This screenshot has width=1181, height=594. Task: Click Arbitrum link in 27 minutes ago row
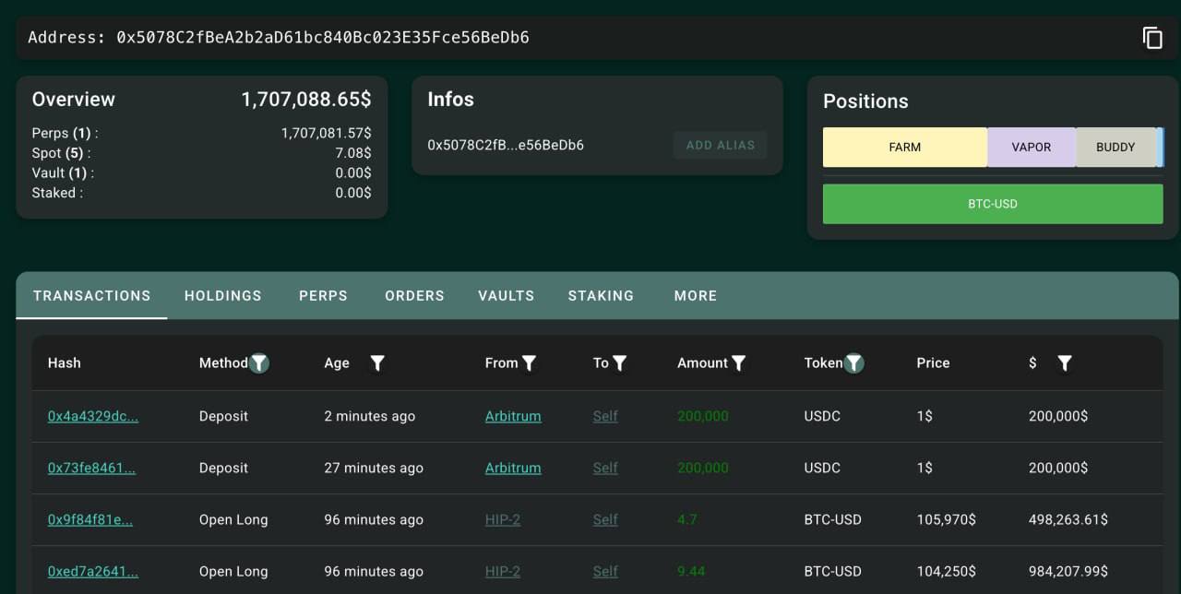click(x=513, y=468)
